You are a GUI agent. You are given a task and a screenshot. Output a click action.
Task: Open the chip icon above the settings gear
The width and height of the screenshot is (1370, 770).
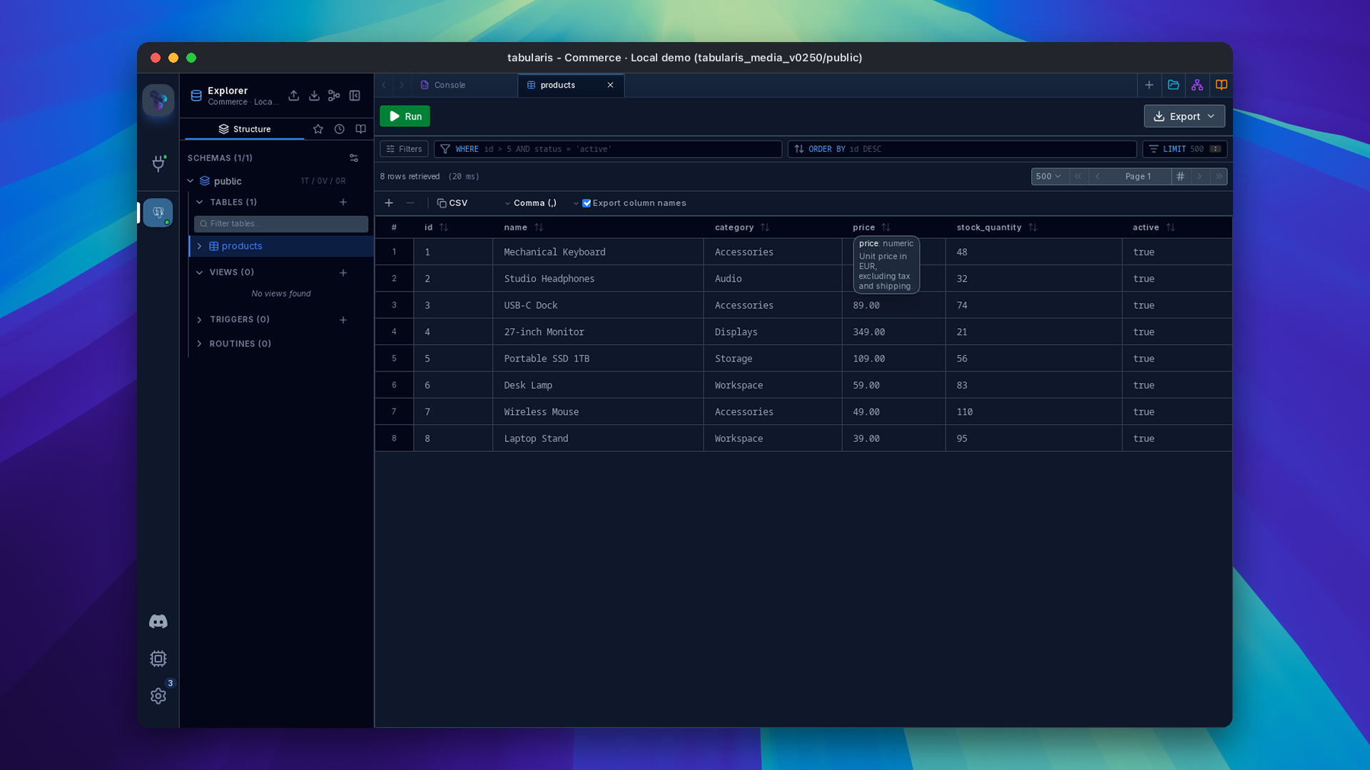pyautogui.click(x=158, y=659)
